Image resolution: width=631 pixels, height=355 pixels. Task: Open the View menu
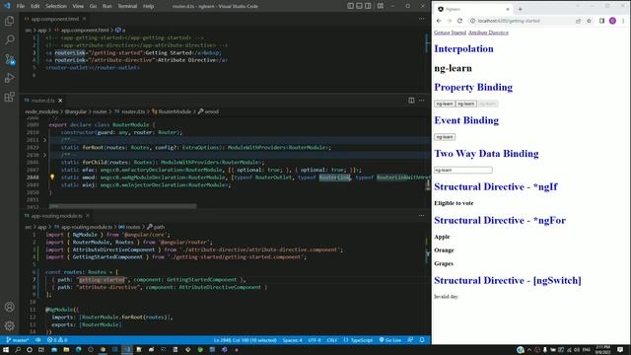pyautogui.click(x=78, y=6)
